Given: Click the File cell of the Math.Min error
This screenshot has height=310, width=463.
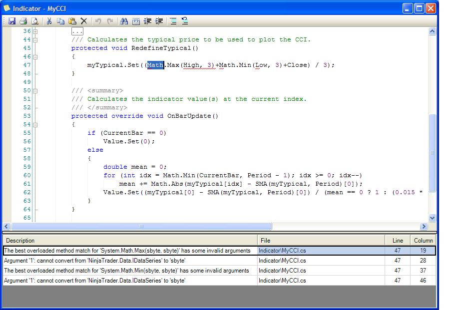Looking at the screenshot, I should (x=321, y=271).
